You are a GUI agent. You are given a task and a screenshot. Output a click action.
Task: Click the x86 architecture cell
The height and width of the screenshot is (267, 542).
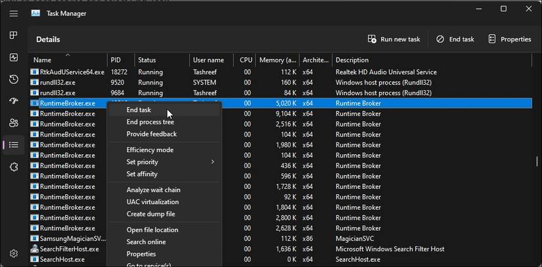(307, 238)
